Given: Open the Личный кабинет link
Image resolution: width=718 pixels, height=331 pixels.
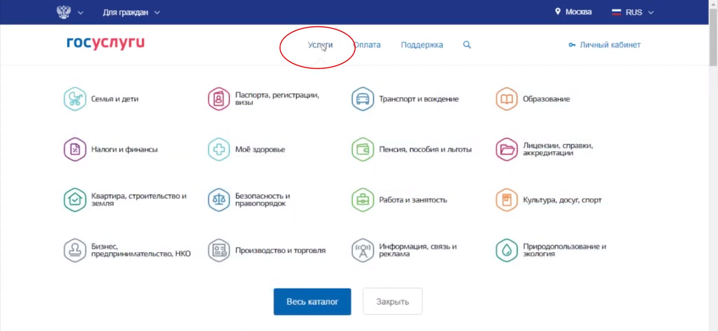Looking at the screenshot, I should 610,45.
